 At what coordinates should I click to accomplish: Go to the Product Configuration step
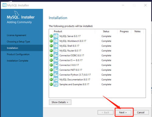click(18, 54)
